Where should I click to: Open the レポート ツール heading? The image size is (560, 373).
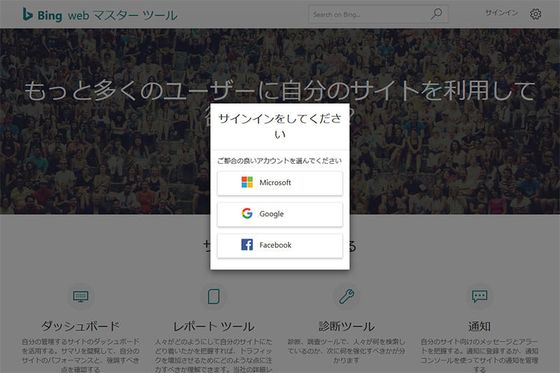(213, 326)
